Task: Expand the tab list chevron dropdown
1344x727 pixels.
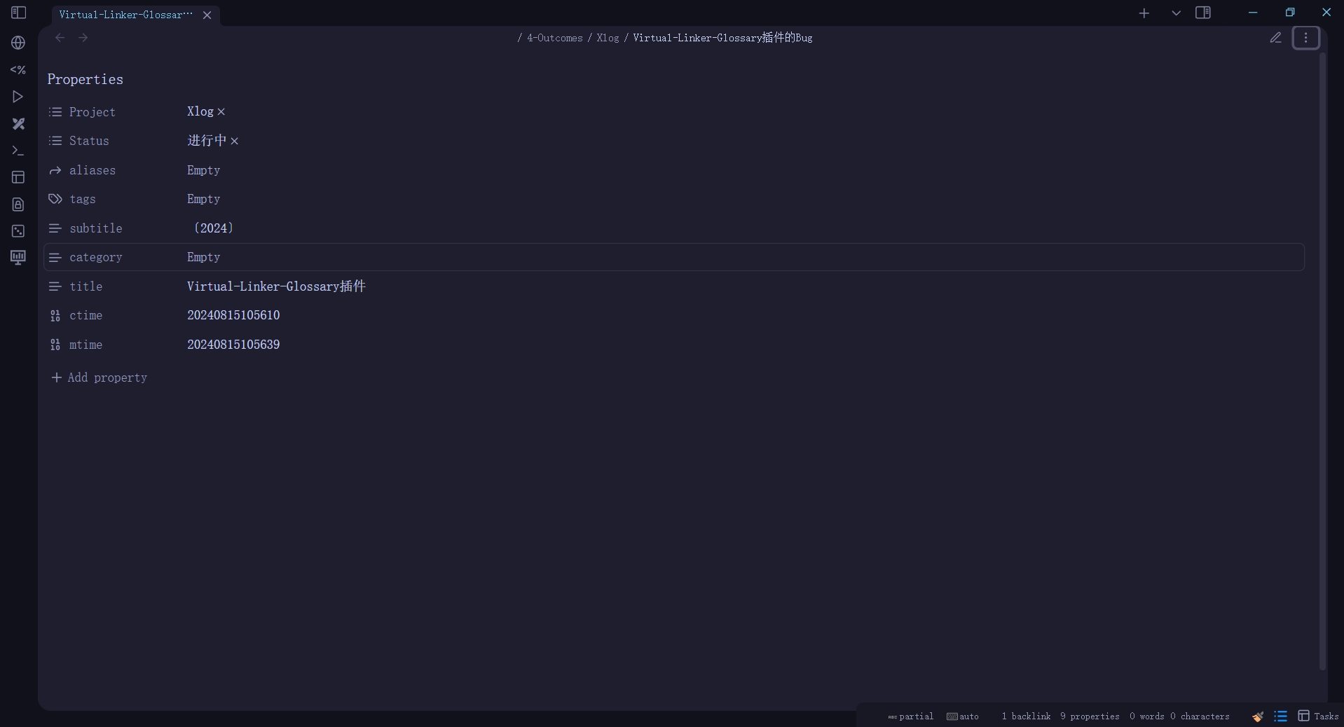Action: pyautogui.click(x=1176, y=13)
